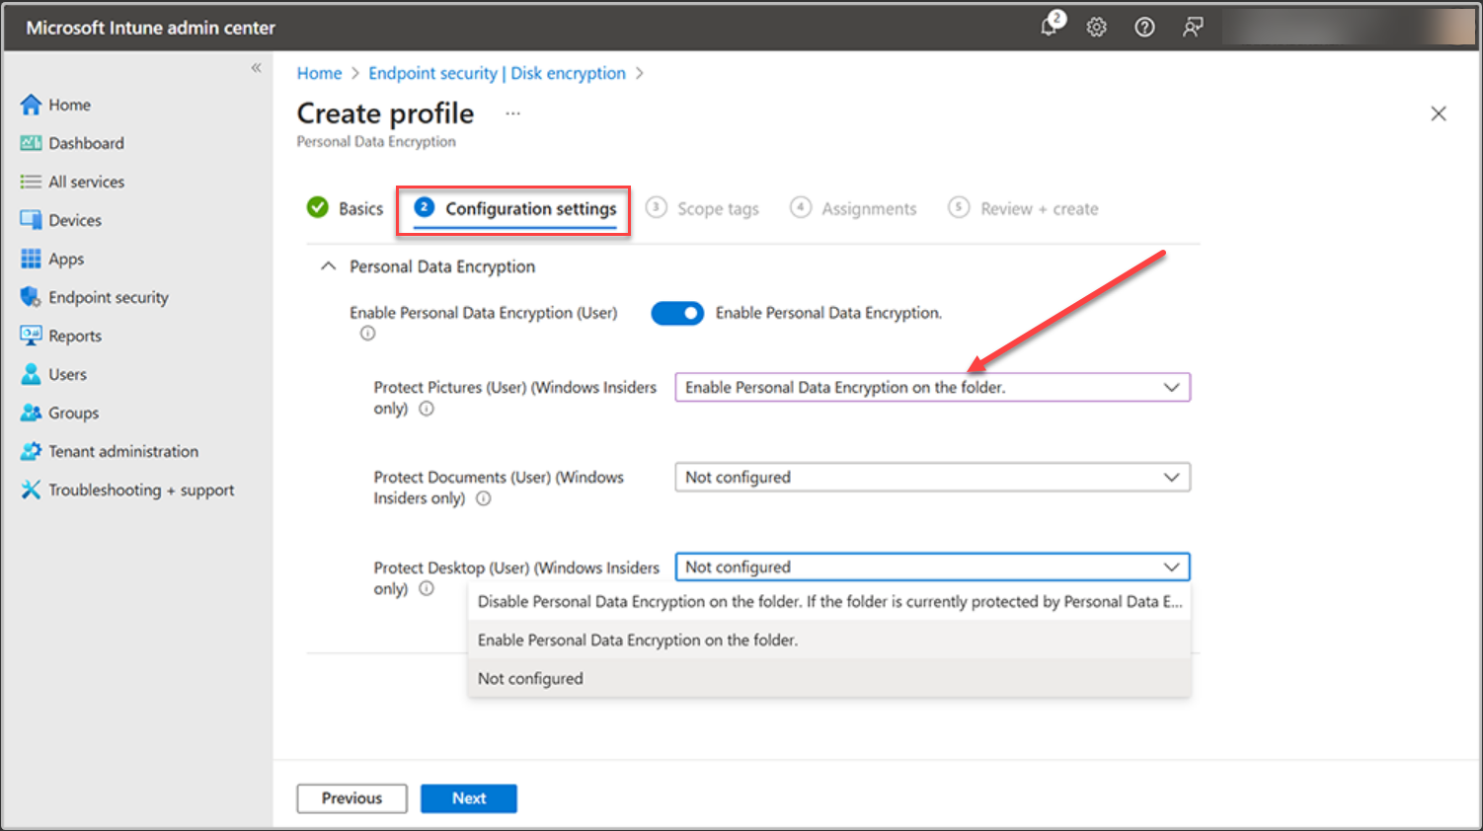Click info icon under Enable Personal Data Encryption
Screen dimensions: 1483x831
(367, 334)
